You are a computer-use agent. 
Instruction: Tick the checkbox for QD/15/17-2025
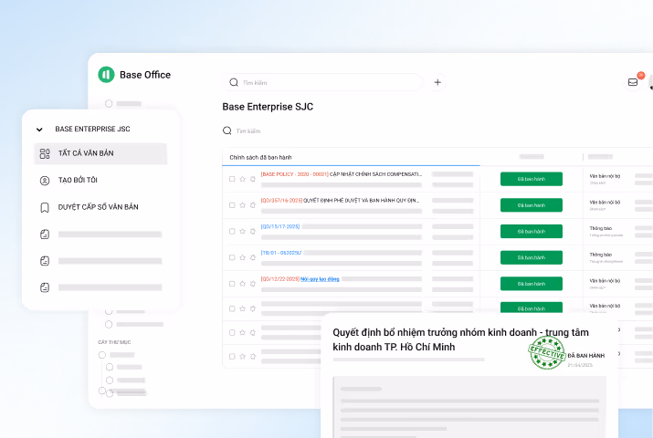point(232,231)
